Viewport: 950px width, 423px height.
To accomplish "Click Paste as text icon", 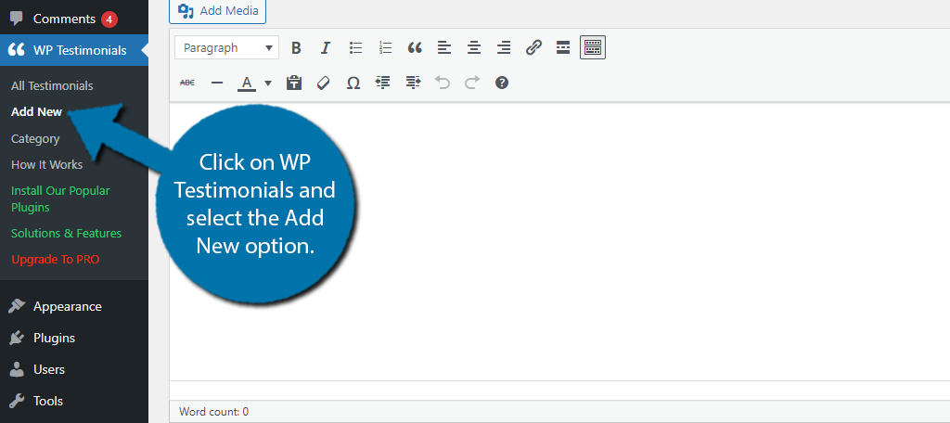I will (294, 83).
